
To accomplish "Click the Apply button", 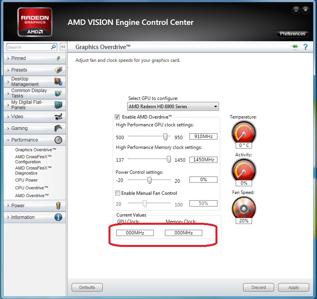I will [294, 287].
